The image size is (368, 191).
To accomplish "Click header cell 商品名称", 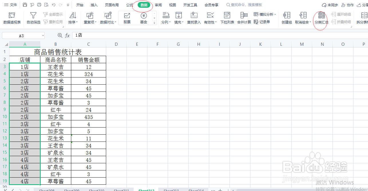I will click(x=56, y=59).
